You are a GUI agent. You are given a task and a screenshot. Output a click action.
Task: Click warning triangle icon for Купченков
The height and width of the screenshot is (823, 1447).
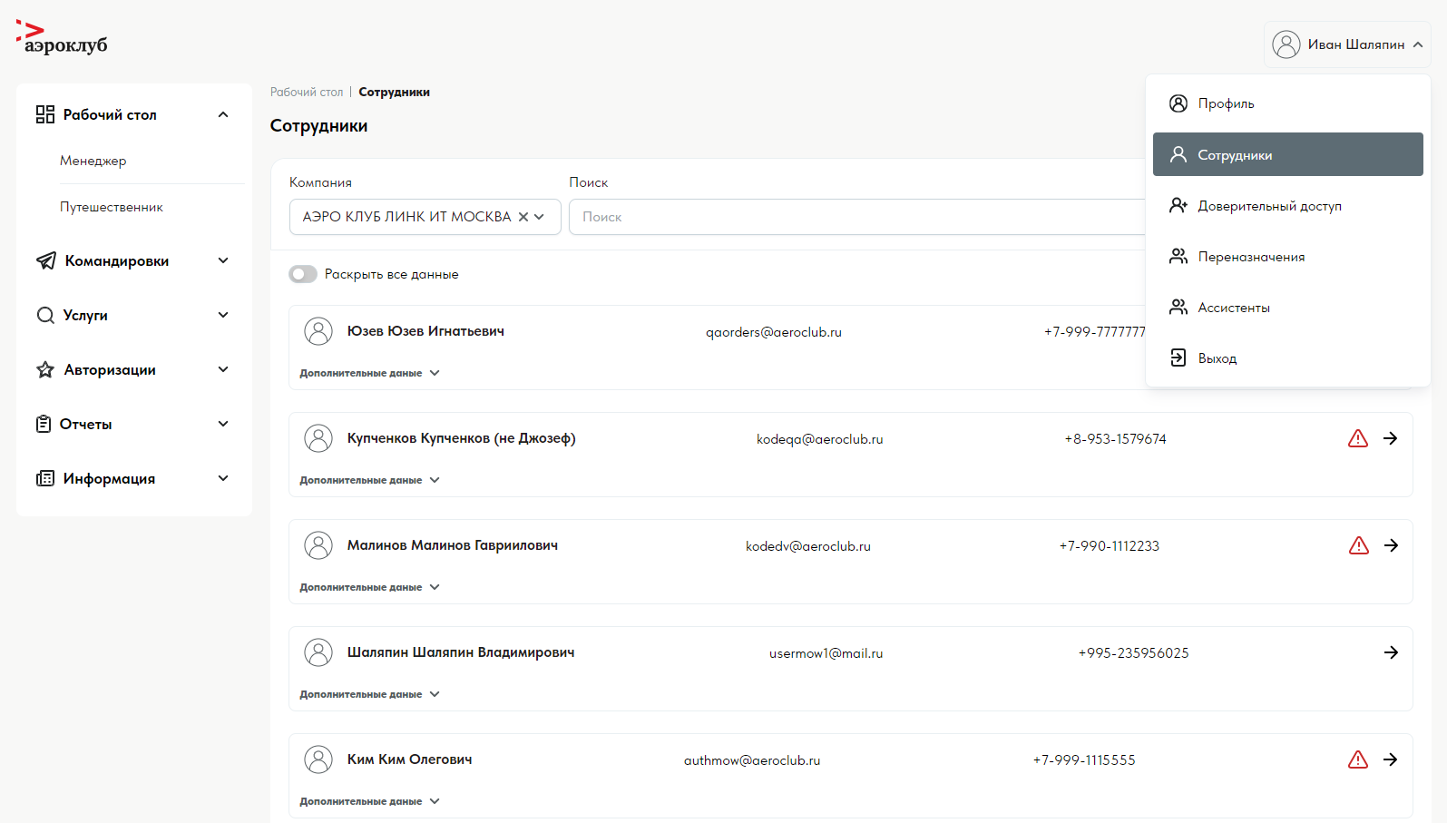[x=1357, y=439]
